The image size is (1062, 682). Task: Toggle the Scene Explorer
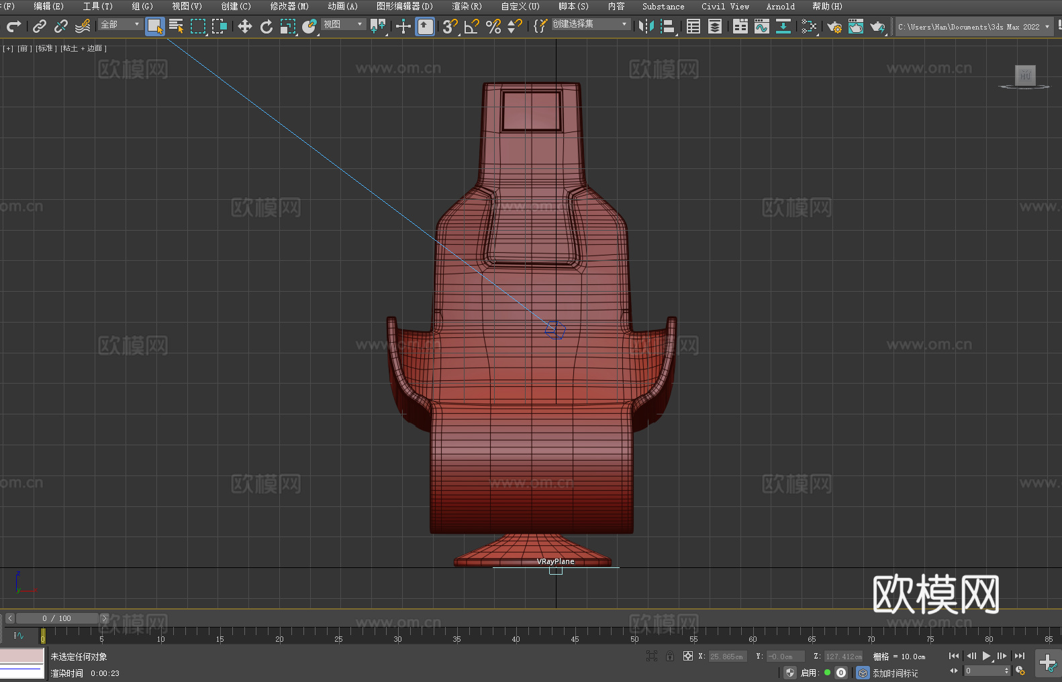(x=693, y=26)
